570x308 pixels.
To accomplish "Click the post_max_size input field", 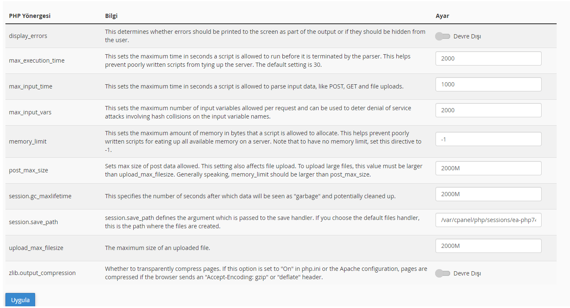I will [488, 168].
